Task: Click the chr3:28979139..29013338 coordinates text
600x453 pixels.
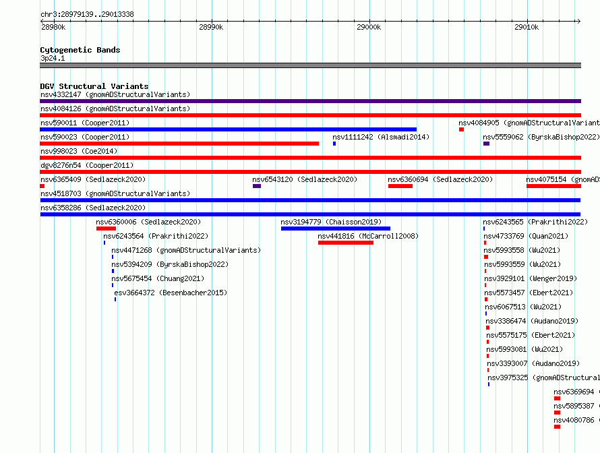Action: [x=87, y=15]
